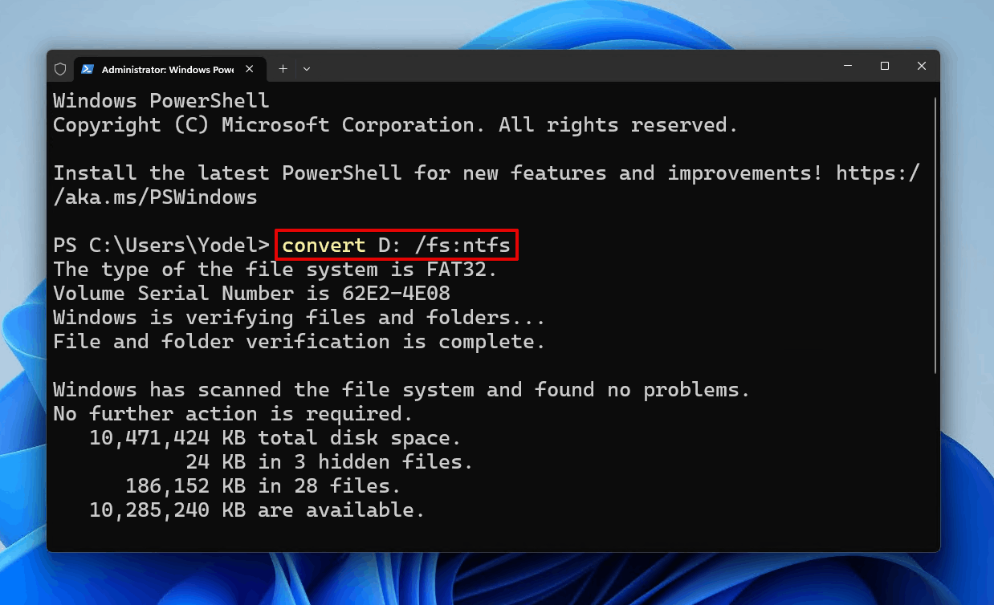Click the window close icon at top right
Image resolution: width=994 pixels, height=605 pixels.
click(922, 67)
